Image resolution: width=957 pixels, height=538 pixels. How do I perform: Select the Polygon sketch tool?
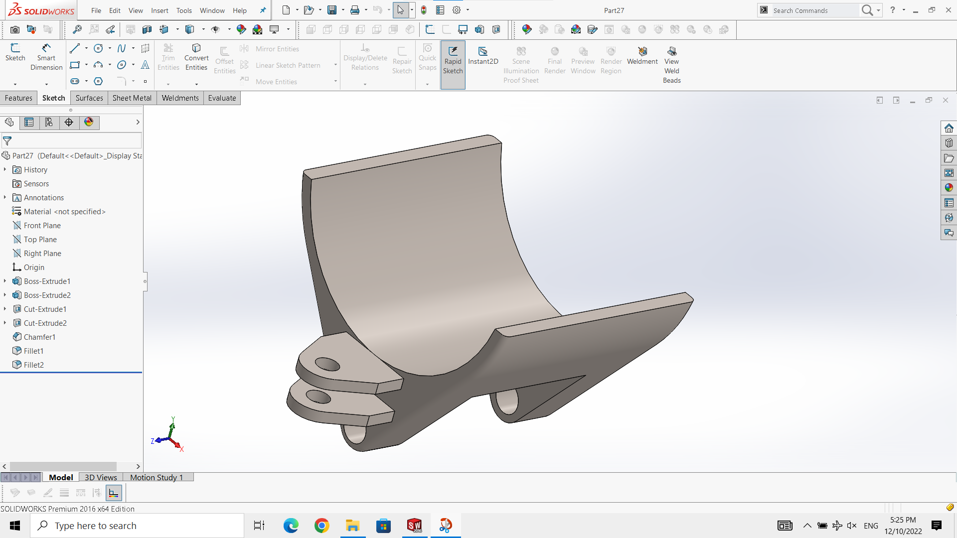tap(98, 81)
